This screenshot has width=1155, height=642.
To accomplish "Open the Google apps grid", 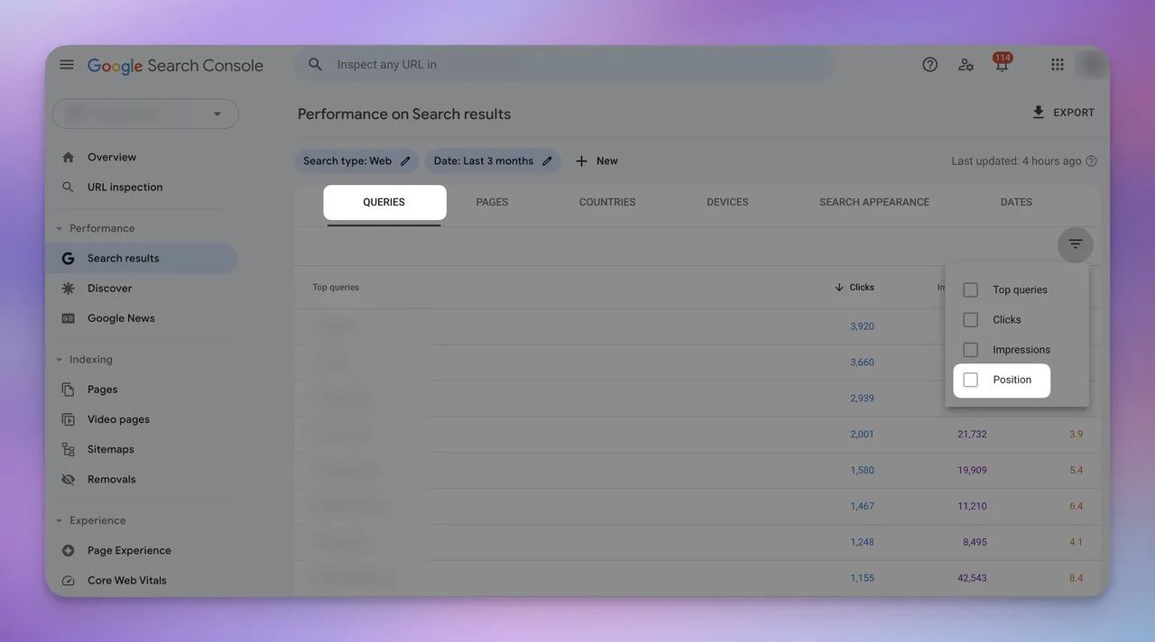I will 1058,65.
